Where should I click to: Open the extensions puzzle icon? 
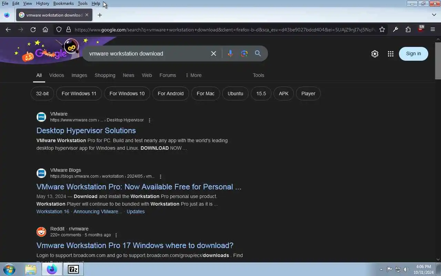tap(408, 30)
